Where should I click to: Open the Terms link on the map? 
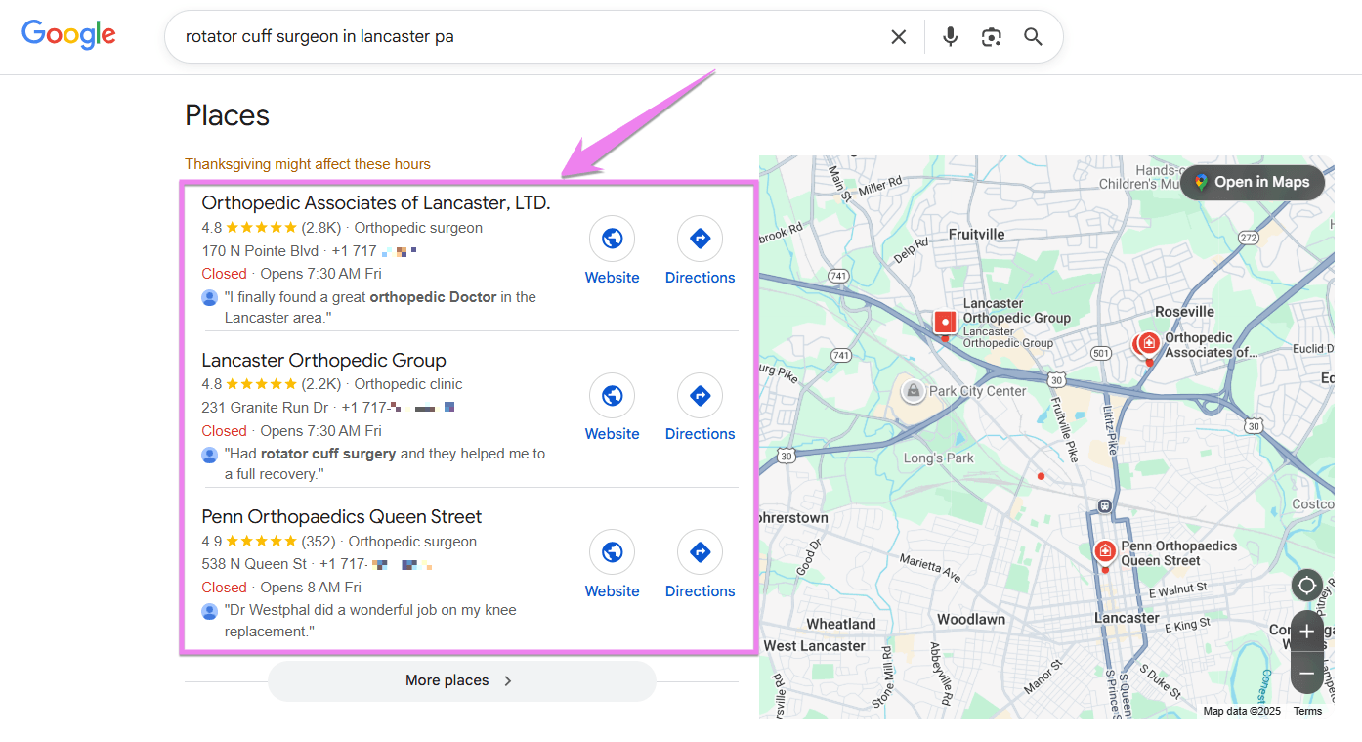1307,711
